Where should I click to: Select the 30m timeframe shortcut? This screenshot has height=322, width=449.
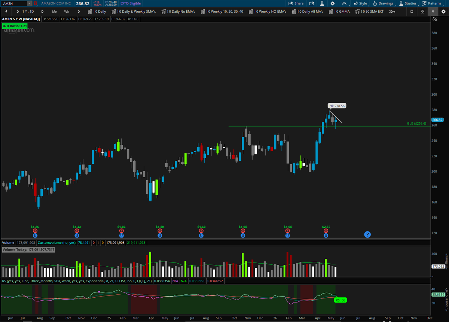392,12
